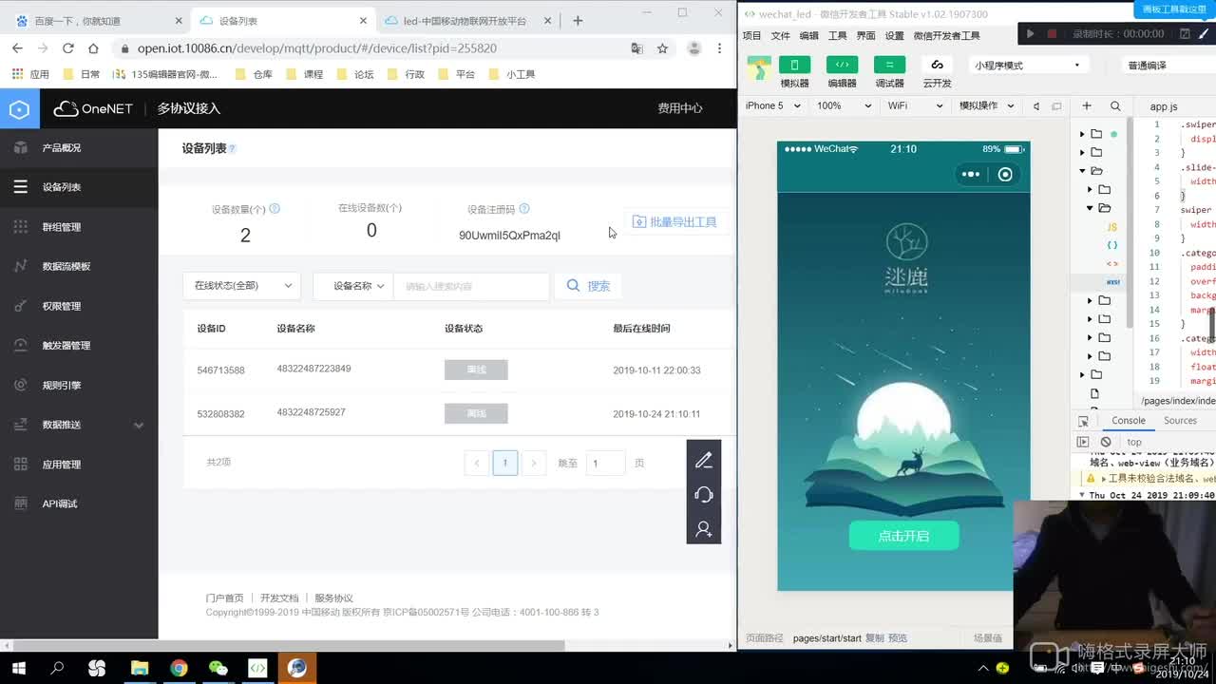Viewport: 1216px width, 684px height.
Task: Click plus icon to add file in editor
Action: point(1087,106)
